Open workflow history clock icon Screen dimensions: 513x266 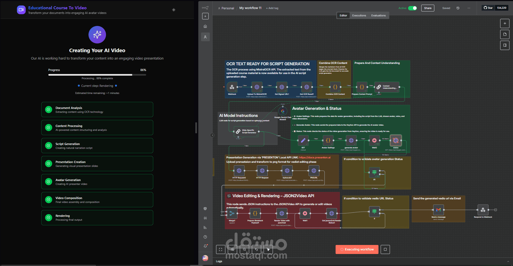(x=458, y=8)
